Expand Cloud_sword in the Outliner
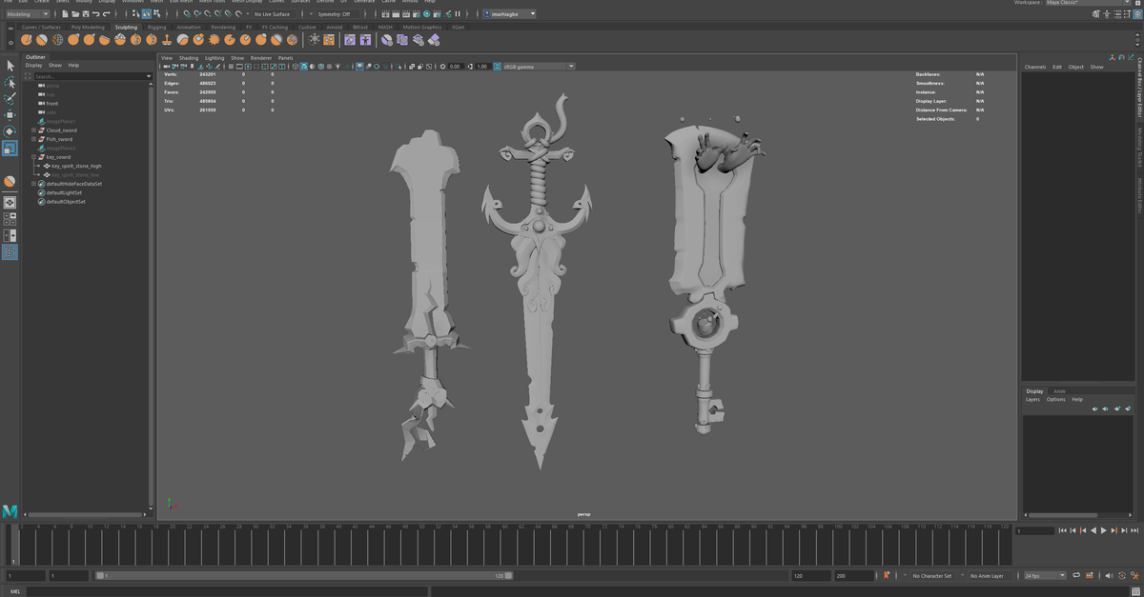The image size is (1144, 597). 33,130
